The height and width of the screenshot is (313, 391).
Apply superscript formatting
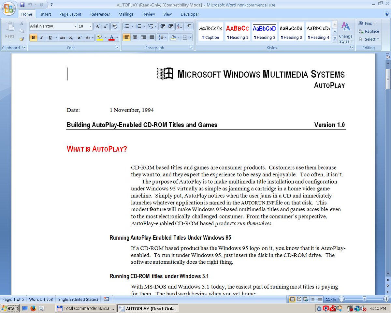(x=79, y=37)
